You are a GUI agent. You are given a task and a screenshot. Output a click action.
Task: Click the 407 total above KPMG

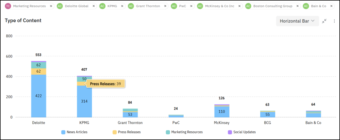[84, 70]
